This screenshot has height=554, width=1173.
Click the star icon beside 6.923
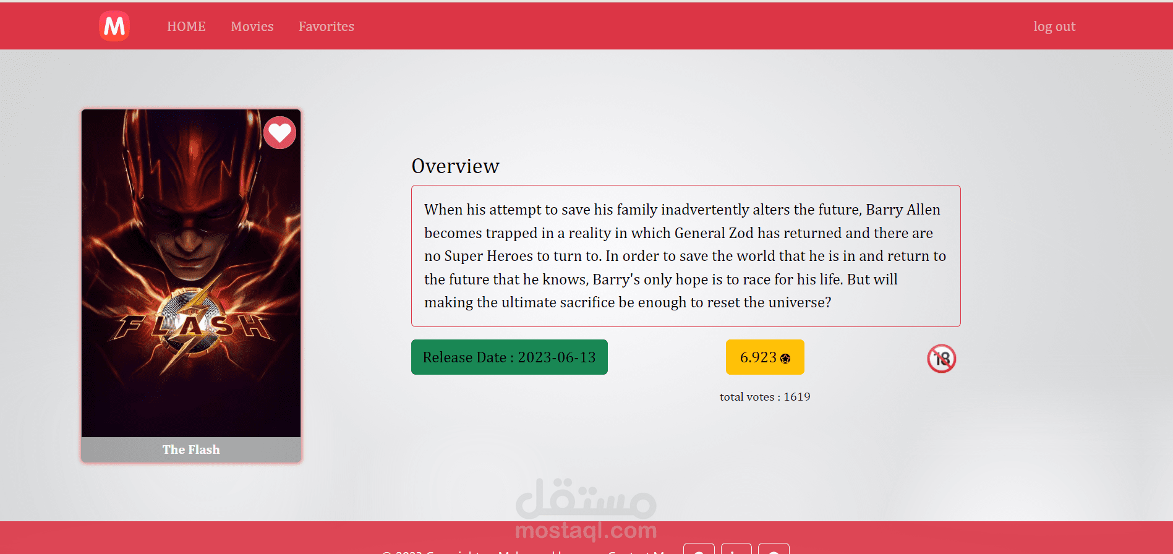pos(785,359)
